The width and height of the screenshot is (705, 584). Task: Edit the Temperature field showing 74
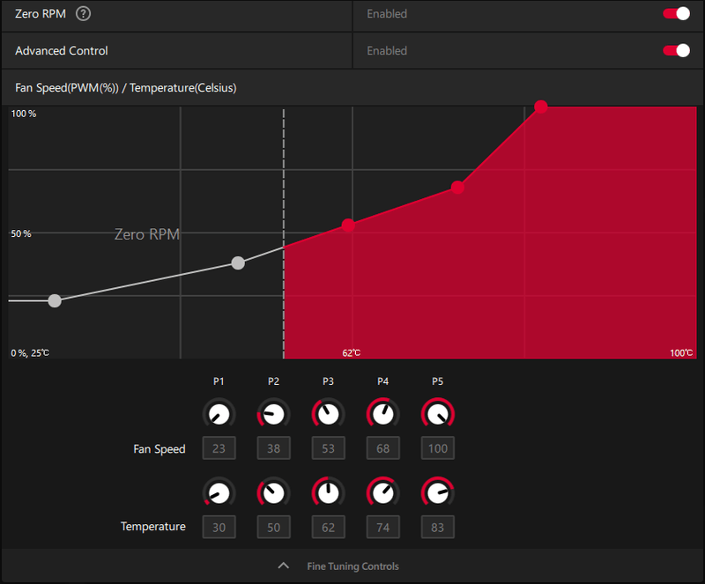383,527
